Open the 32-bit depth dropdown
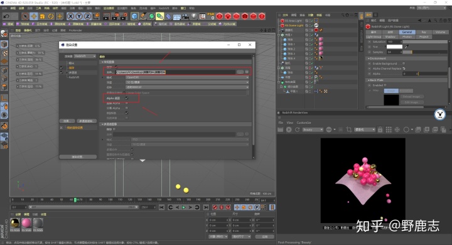This screenshot has width=452, height=245. click(x=187, y=82)
